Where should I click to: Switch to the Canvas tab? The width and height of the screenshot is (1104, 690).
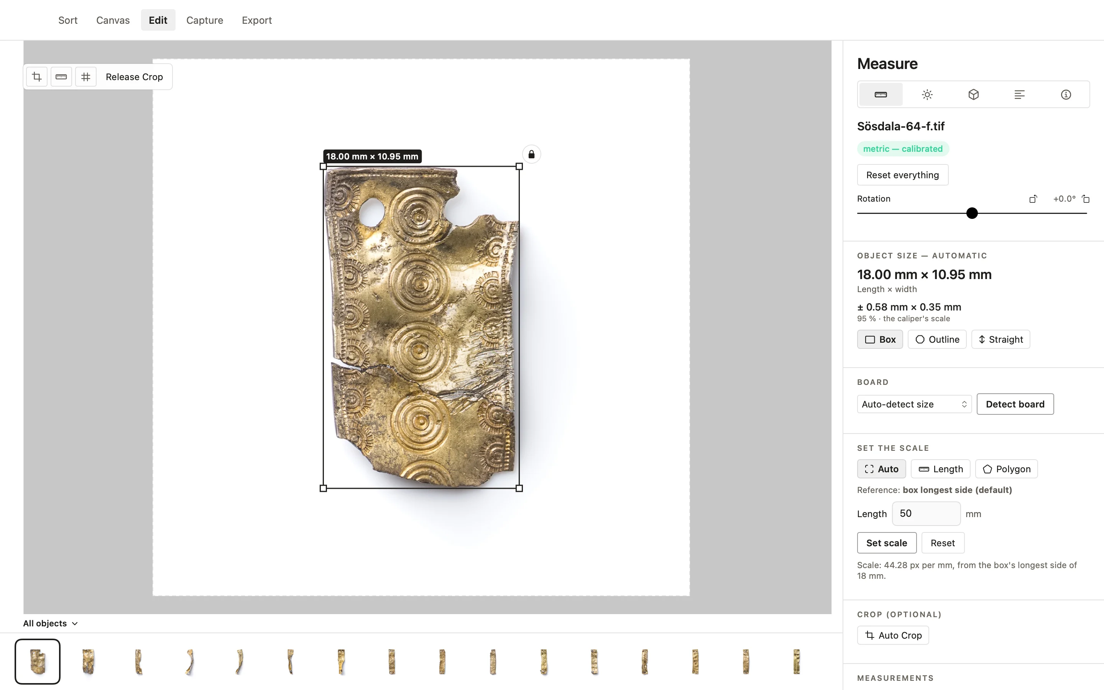113,20
